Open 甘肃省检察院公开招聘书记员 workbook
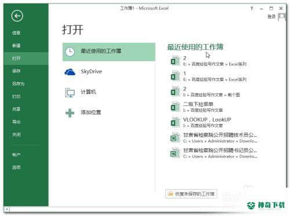The width and height of the screenshot is (290, 216). click(213, 153)
